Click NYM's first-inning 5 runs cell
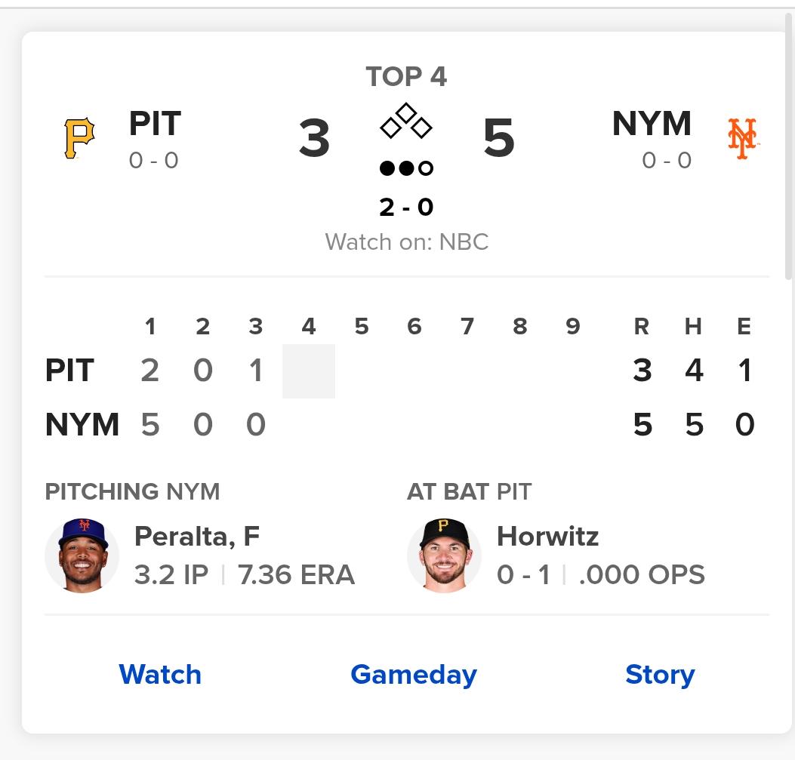Screen dimensions: 795x760 pos(149,425)
